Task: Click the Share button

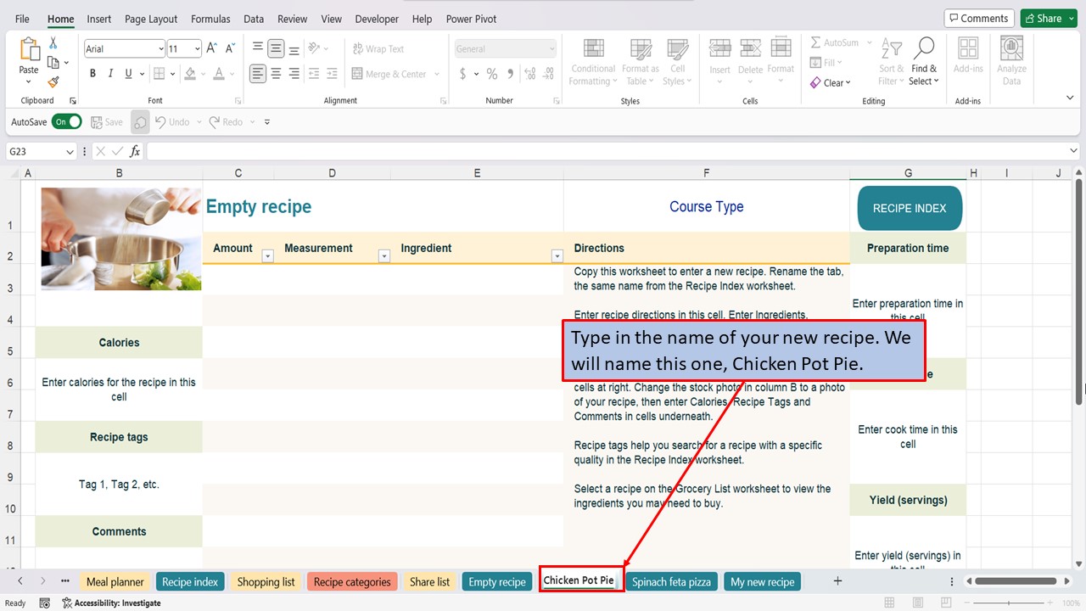Action: (x=1048, y=17)
